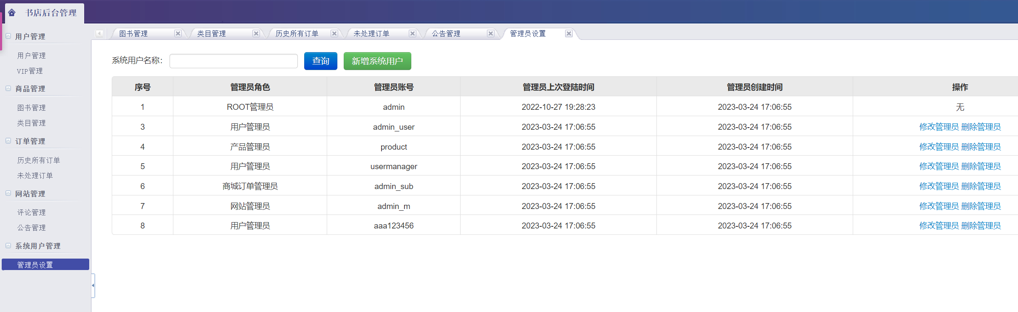Click the home icon beside 书店后台管理

coord(12,13)
